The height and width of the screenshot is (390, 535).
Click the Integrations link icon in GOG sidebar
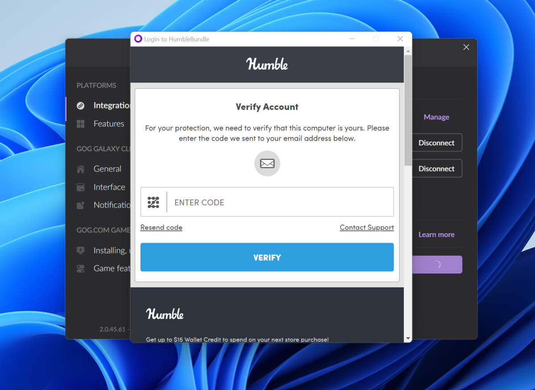pyautogui.click(x=81, y=106)
